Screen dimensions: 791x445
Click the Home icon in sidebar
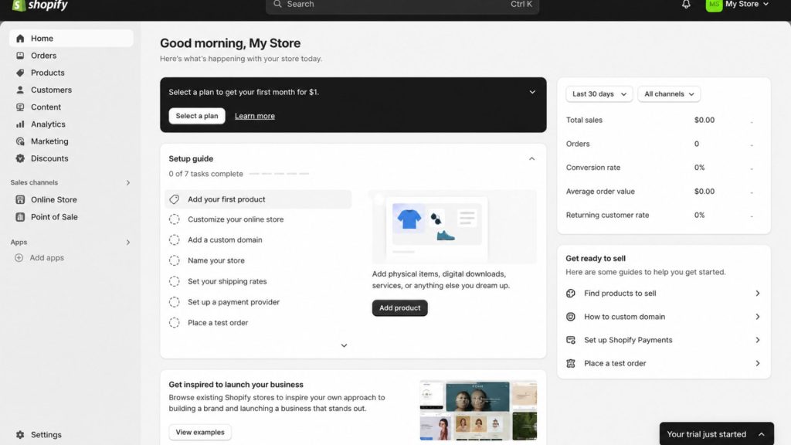click(x=20, y=39)
